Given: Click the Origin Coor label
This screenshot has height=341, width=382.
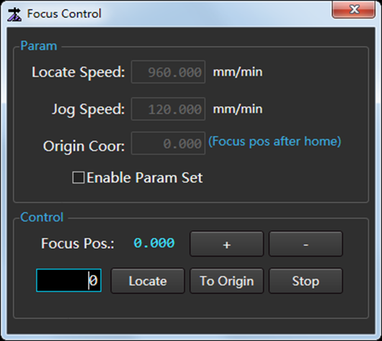Looking at the screenshot, I should 84,146.
